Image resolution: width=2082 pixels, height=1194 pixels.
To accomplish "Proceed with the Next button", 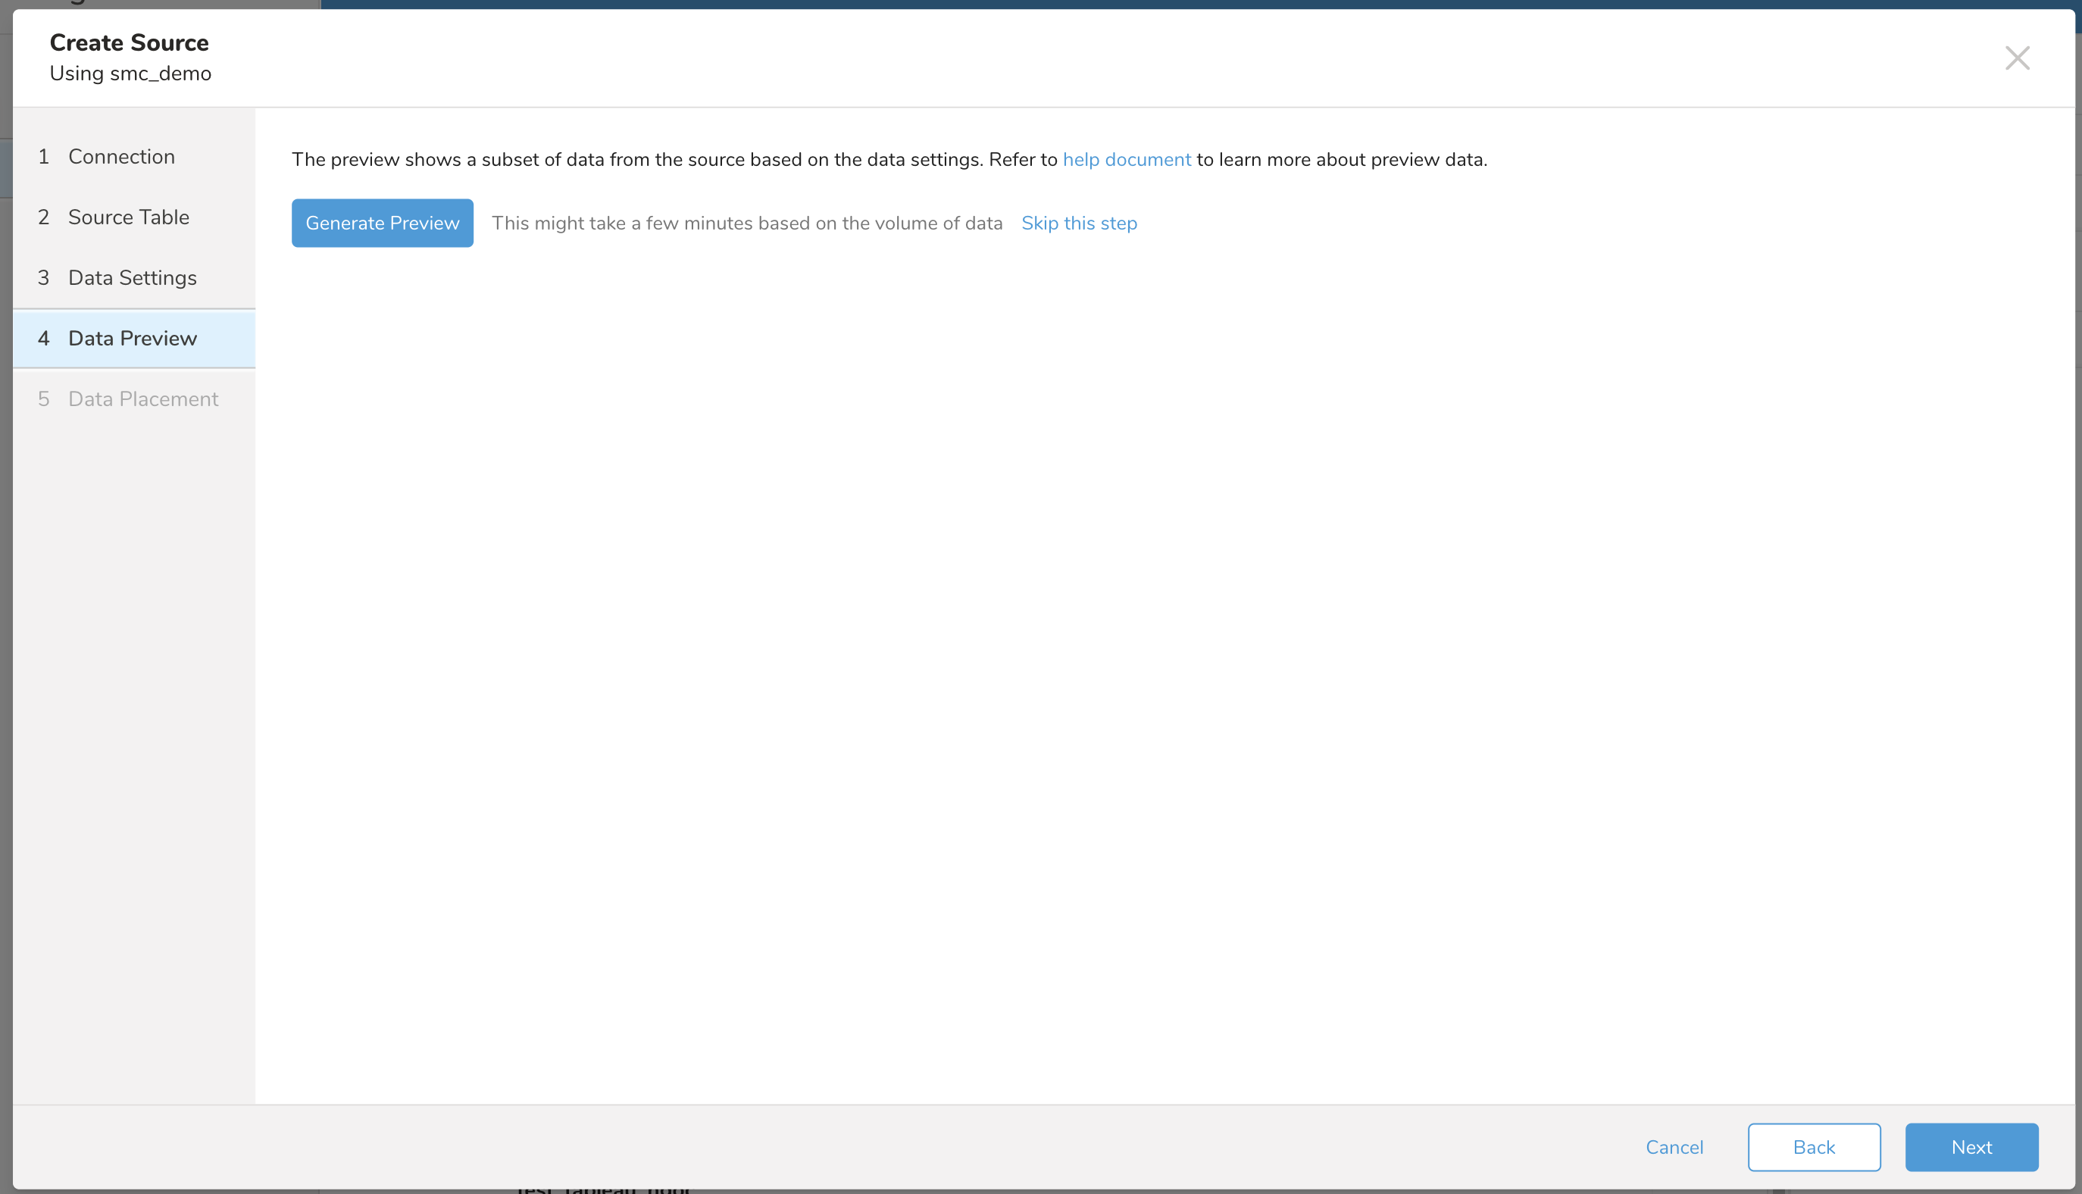I will tap(1971, 1146).
